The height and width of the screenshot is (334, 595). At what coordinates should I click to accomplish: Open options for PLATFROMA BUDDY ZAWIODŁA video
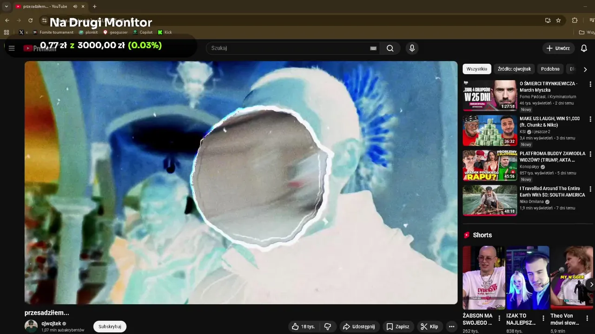coord(590,154)
